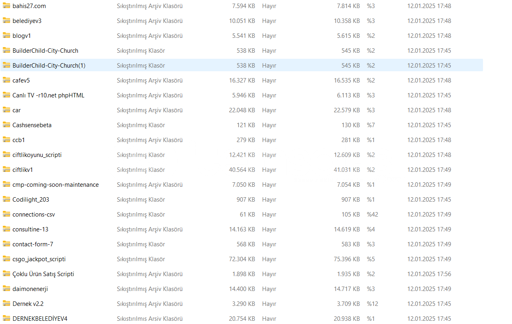
Task: Click the name csgo_jackpot_scripti
Action: [x=39, y=259]
